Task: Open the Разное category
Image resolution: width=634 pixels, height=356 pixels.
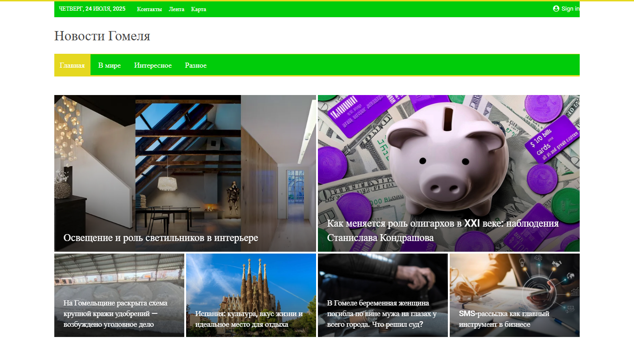Action: pos(196,65)
